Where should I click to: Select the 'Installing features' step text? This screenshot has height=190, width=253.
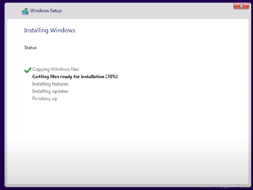point(50,84)
